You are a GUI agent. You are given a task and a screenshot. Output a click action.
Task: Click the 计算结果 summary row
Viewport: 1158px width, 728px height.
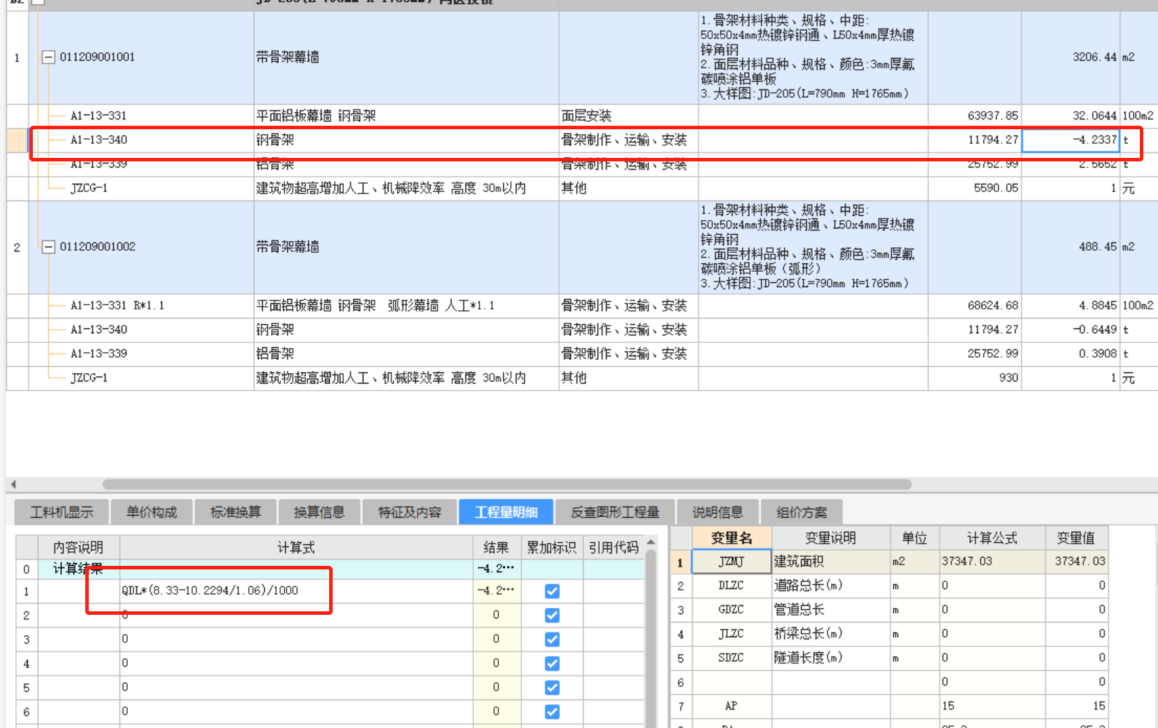(x=330, y=569)
